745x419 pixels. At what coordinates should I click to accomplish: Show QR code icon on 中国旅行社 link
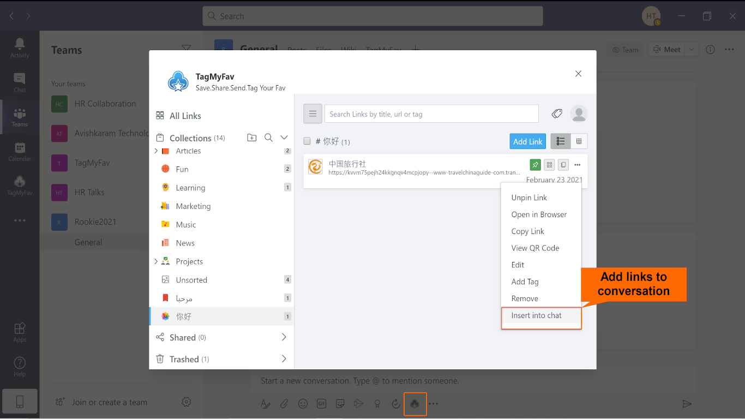(549, 165)
